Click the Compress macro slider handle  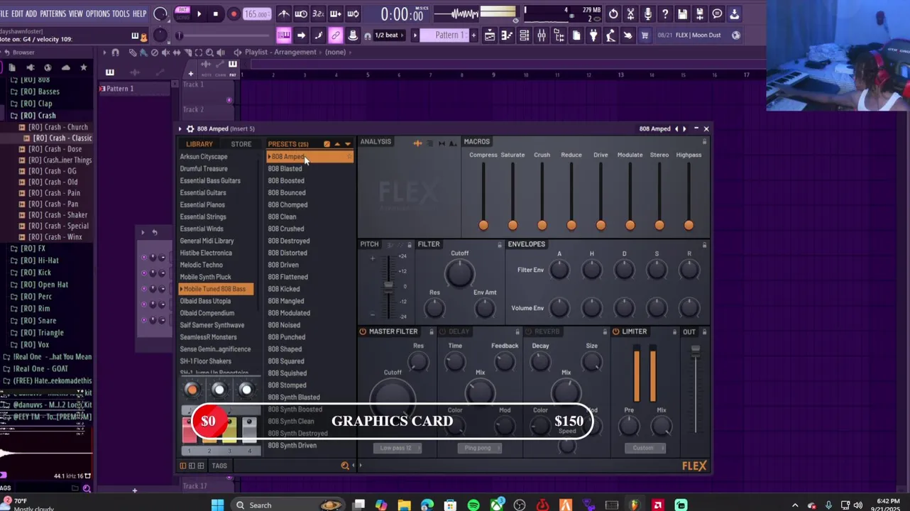click(x=483, y=226)
